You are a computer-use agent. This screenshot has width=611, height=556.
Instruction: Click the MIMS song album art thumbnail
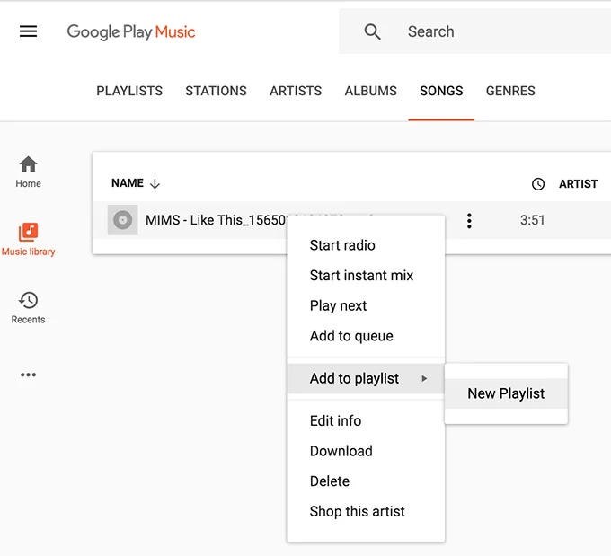122,220
